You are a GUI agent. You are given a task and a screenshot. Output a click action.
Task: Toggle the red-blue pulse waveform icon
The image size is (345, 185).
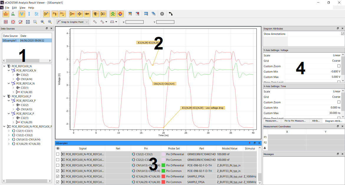point(120,14)
